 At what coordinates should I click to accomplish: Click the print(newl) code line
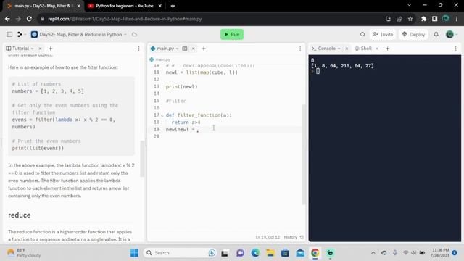point(181,87)
